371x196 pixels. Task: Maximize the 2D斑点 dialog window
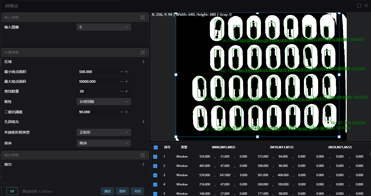(x=359, y=5)
